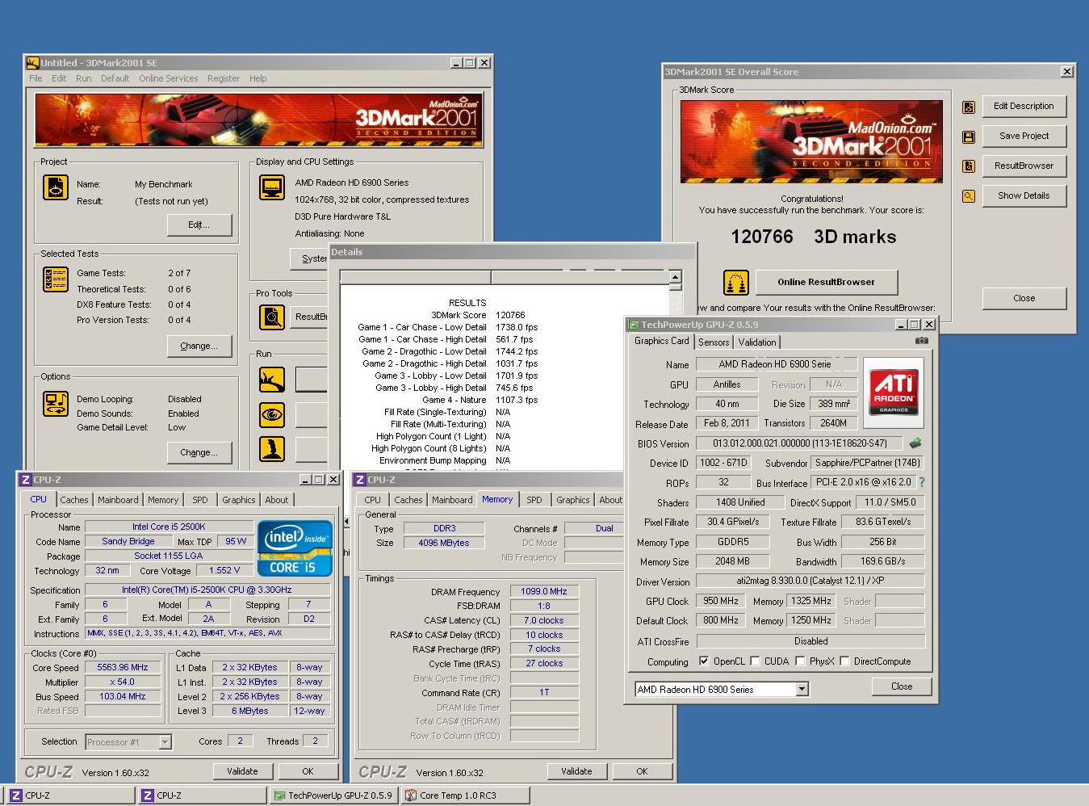This screenshot has width=1089, height=806.
Task: Click the Online ResultBrowser people icon
Action: (x=735, y=283)
